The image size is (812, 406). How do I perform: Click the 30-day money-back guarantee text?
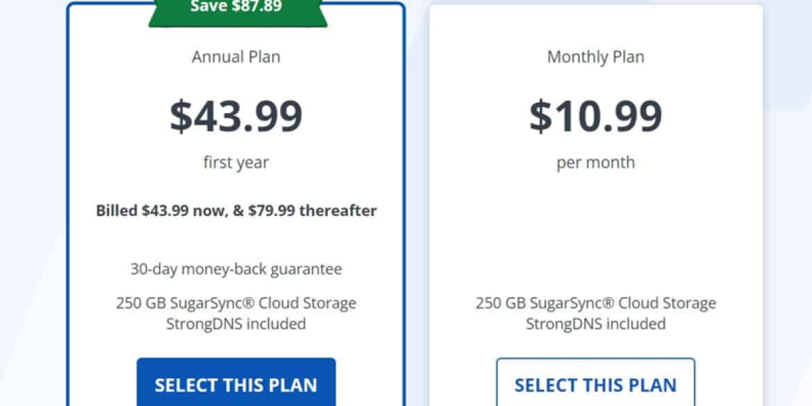(x=236, y=269)
